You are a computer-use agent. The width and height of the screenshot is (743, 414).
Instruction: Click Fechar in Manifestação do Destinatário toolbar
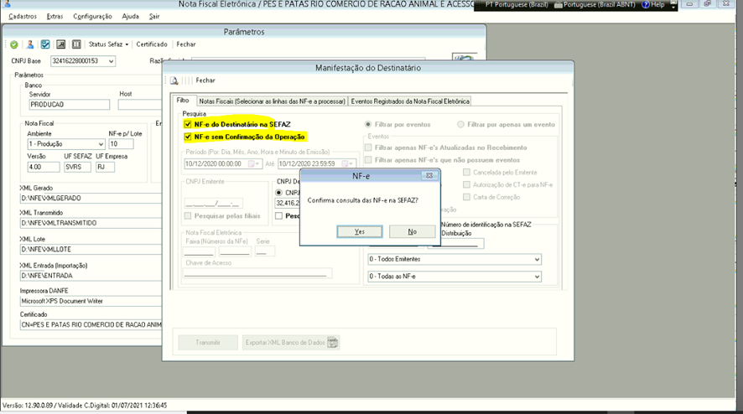click(x=205, y=80)
